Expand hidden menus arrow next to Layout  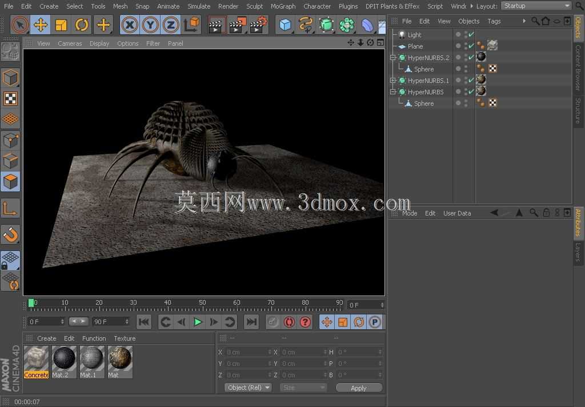click(x=471, y=6)
